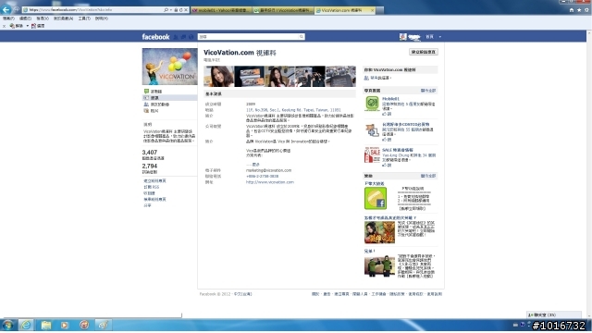Go forward with the IE forward arrow

(17, 10)
